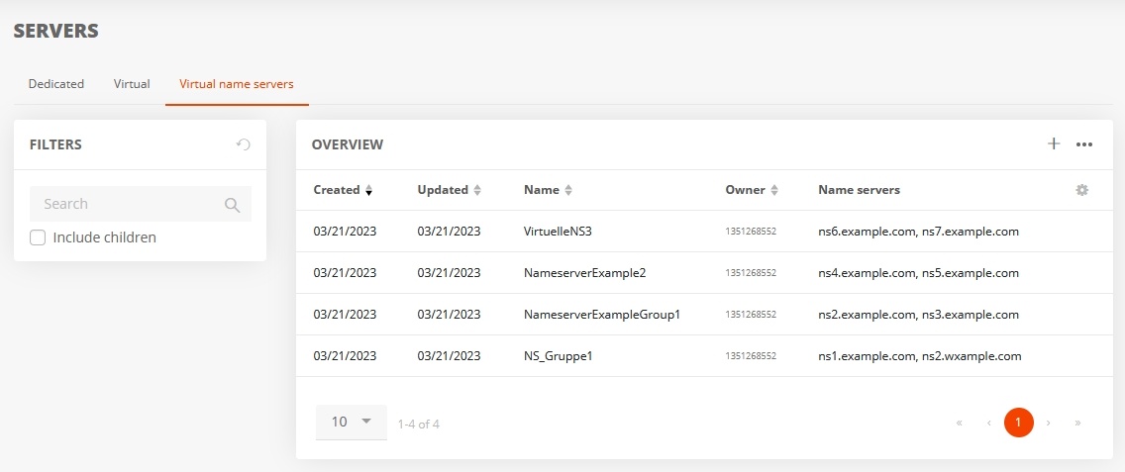
Task: Click Updated date in NameserverExampleGroup1 row
Action: [450, 315]
